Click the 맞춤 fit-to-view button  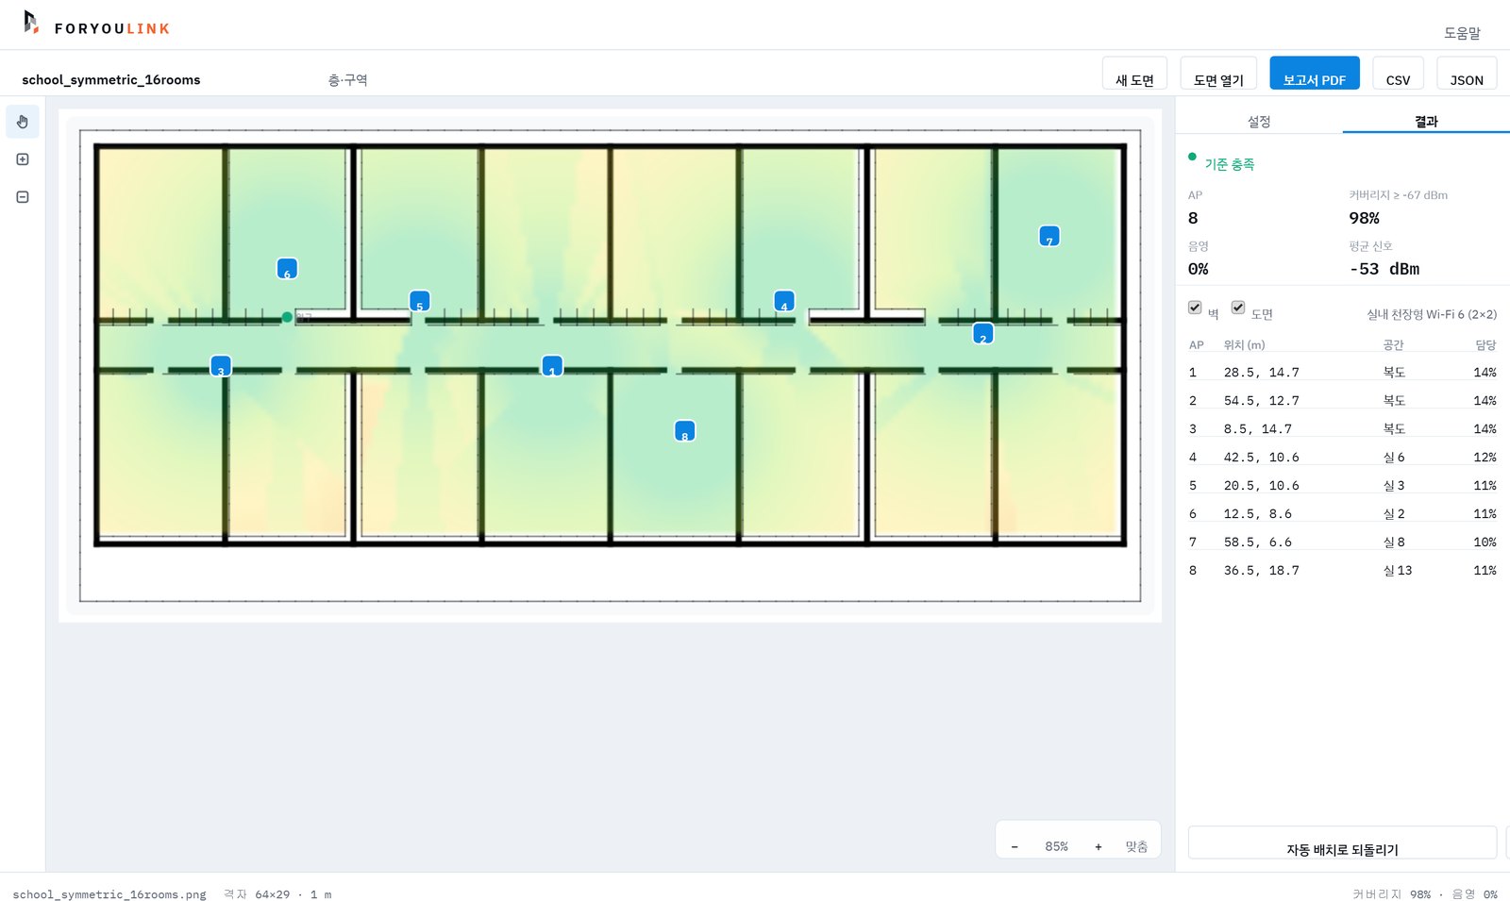coord(1136,846)
